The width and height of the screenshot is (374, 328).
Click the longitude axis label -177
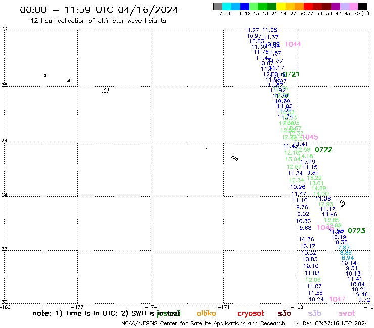point(77,307)
